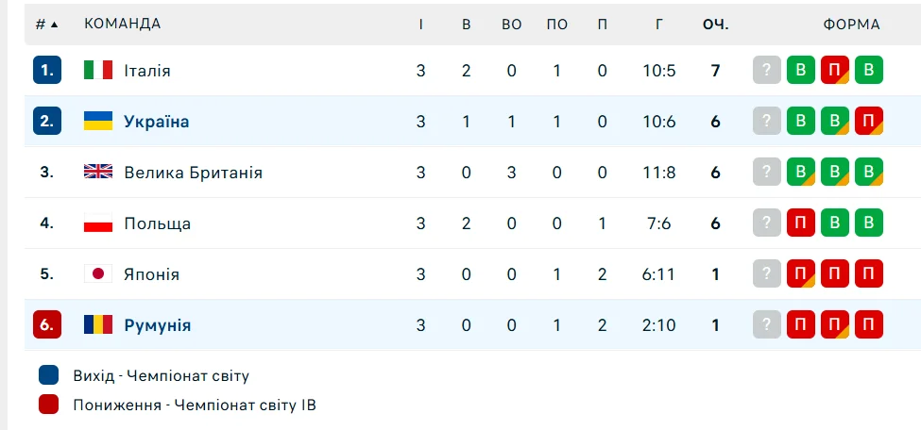Sort table by Г goals column
The image size is (921, 430).
659,25
